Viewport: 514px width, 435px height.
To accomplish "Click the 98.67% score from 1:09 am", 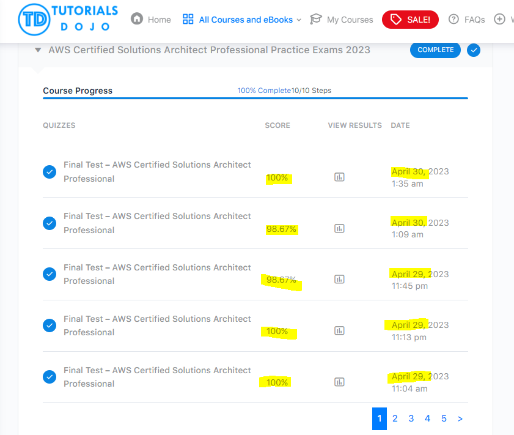I will coord(281,229).
